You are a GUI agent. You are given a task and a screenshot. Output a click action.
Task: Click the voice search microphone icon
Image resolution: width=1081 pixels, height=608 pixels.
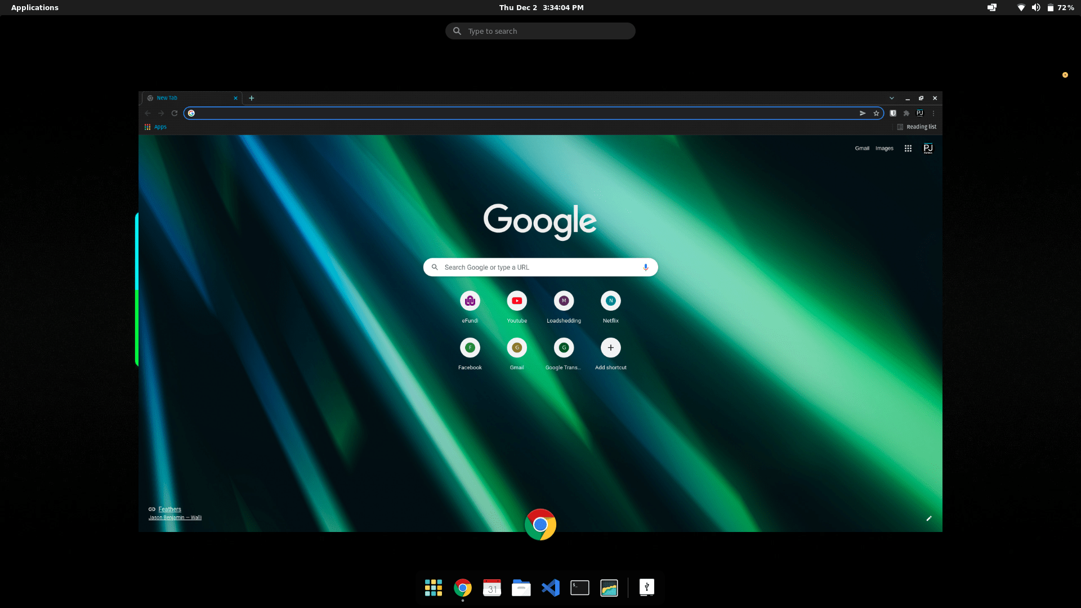point(646,267)
